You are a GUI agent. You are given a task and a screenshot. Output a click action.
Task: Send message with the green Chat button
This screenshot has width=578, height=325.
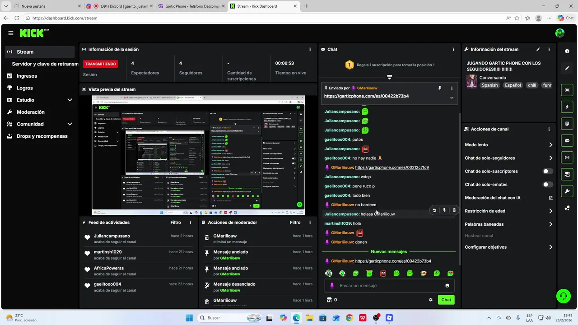click(446, 300)
